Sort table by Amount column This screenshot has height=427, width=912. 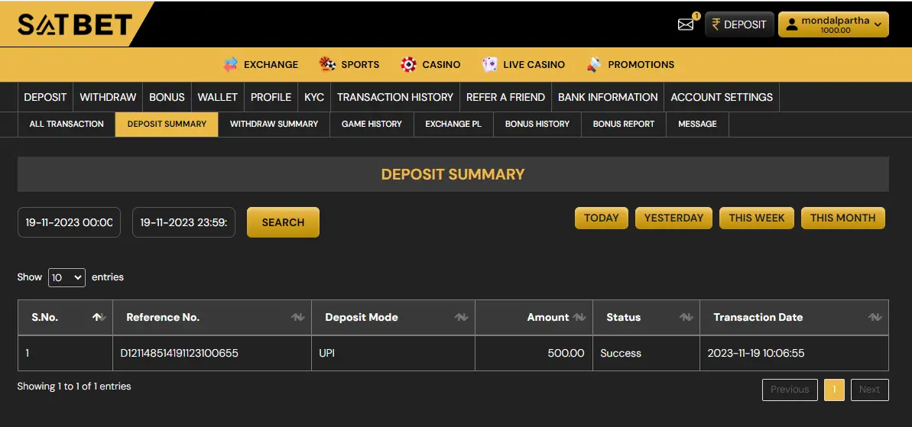click(579, 317)
